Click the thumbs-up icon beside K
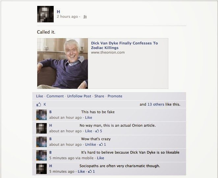 click(x=39, y=104)
